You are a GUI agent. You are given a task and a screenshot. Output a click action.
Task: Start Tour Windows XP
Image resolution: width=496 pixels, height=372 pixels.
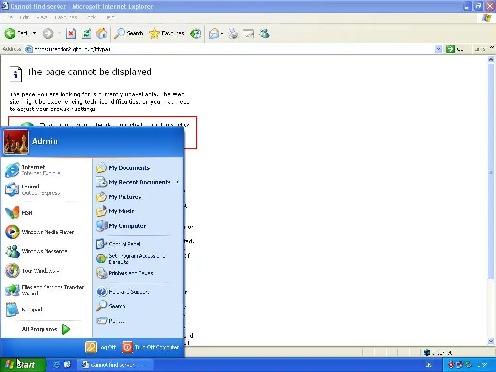coord(46,271)
